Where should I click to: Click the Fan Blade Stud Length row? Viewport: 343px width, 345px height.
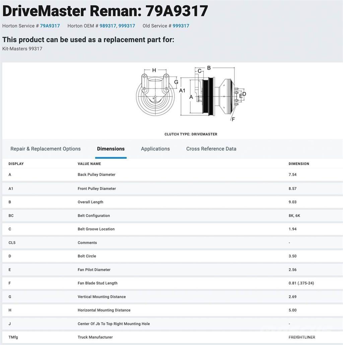click(97, 283)
